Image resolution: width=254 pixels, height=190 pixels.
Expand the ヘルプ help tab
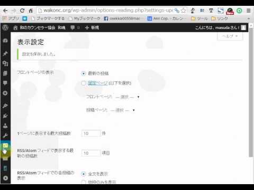[x=230, y=36]
